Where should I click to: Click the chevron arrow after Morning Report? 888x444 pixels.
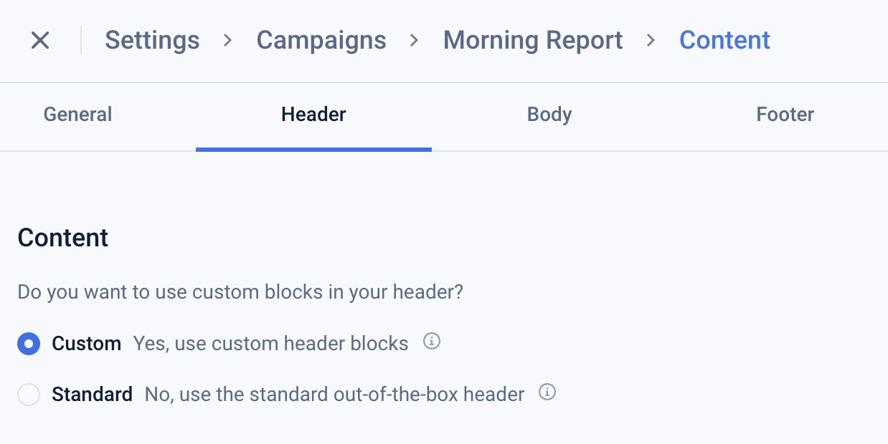pos(651,40)
